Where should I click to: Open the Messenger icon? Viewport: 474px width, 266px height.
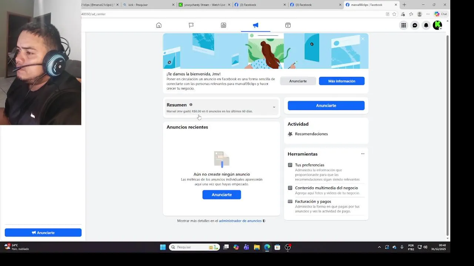coord(415,25)
